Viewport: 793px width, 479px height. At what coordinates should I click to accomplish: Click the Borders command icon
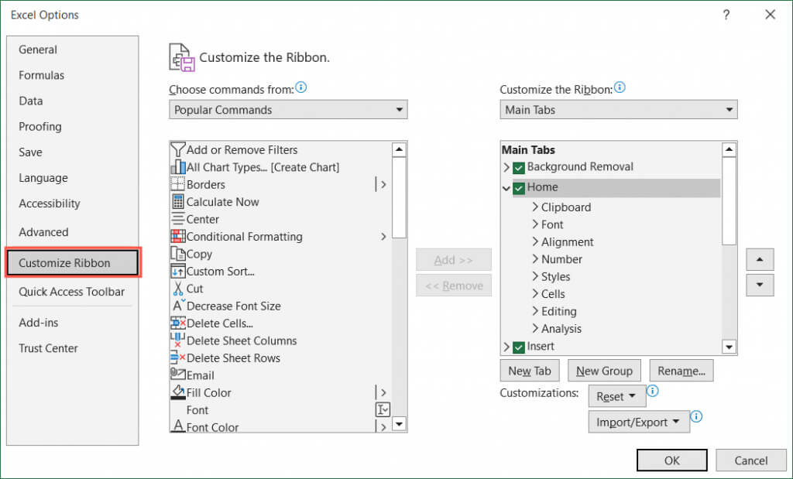pyautogui.click(x=177, y=184)
